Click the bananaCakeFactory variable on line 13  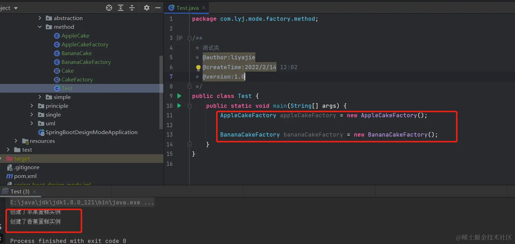313,134
